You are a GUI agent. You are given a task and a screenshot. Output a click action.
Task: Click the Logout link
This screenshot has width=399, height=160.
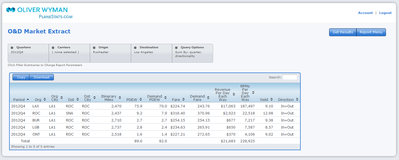(x=385, y=13)
